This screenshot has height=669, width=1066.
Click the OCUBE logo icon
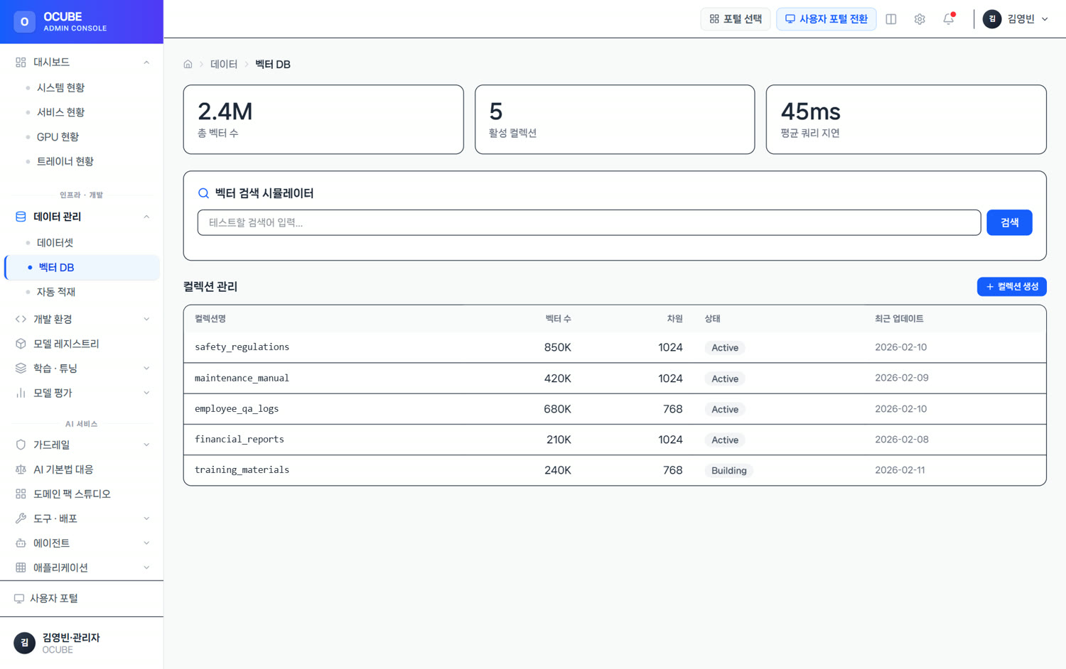tap(24, 22)
